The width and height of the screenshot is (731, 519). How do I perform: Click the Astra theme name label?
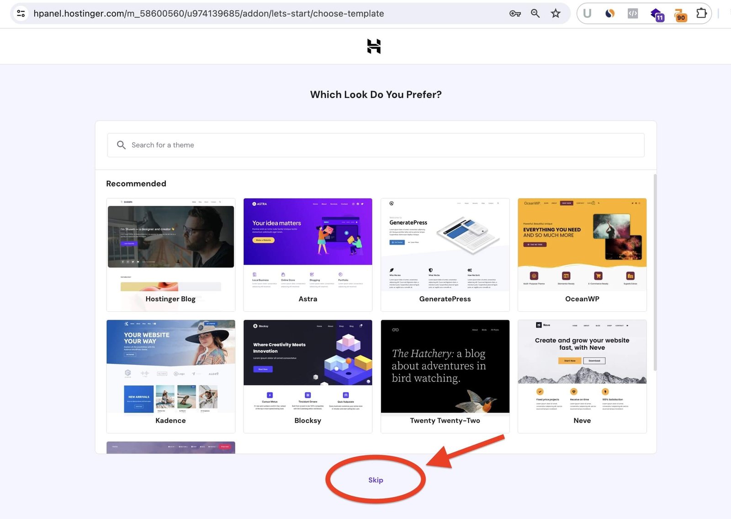[x=308, y=299]
